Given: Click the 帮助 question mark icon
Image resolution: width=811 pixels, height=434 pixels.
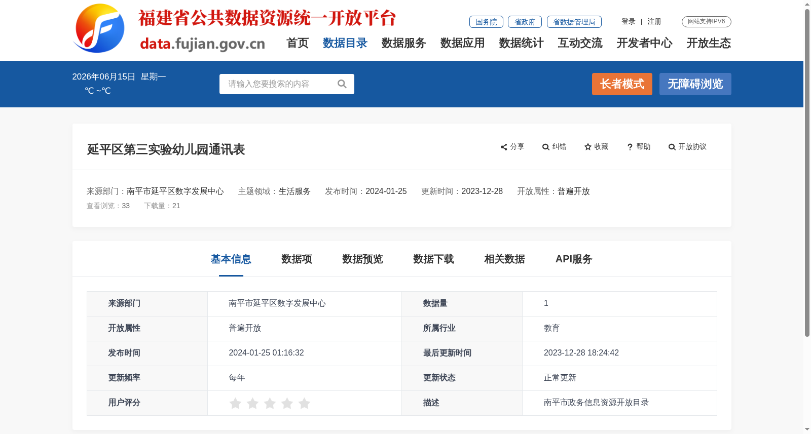Looking at the screenshot, I should click(630, 147).
